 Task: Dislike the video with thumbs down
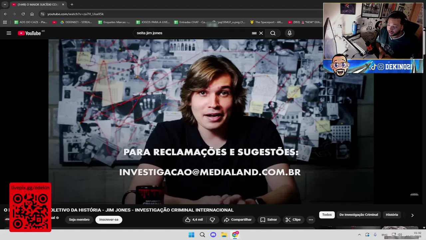pyautogui.click(x=212, y=220)
